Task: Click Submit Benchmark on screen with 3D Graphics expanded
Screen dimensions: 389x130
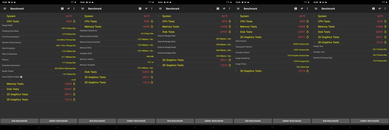Action: 370,121
